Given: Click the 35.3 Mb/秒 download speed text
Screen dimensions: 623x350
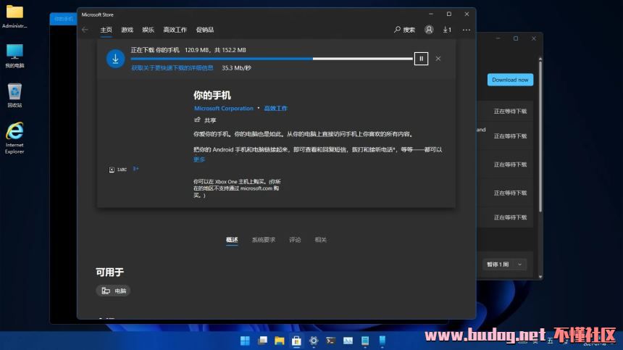Looking at the screenshot, I should 236,68.
